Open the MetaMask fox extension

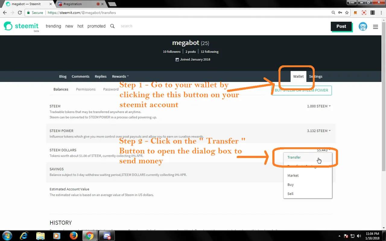[x=356, y=13]
